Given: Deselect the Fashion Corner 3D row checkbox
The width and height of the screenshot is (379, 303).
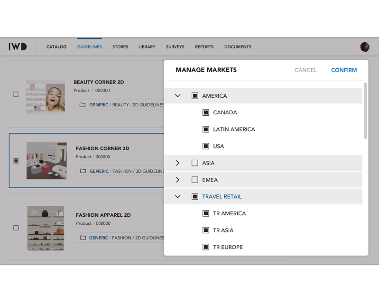Looking at the screenshot, I should tap(16, 161).
